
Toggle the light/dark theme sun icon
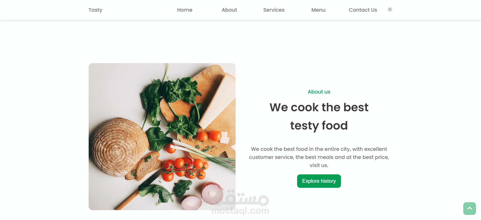click(390, 10)
